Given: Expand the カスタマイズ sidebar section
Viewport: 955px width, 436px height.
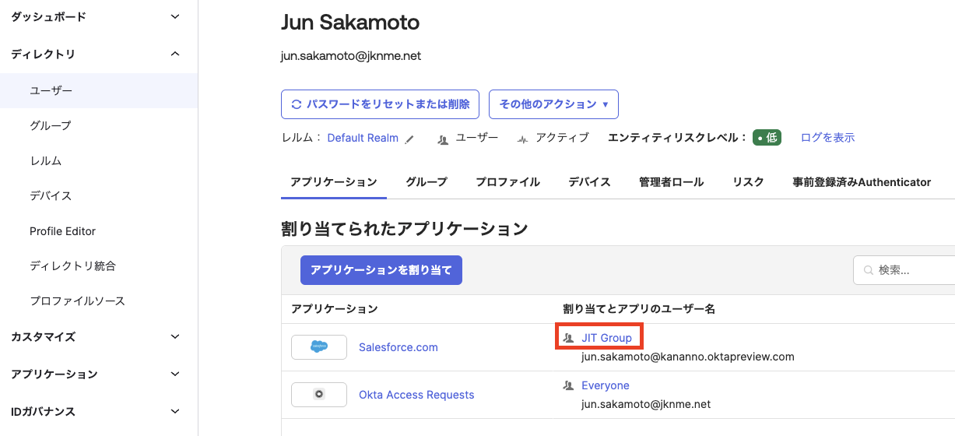Looking at the screenshot, I should 175,336.
